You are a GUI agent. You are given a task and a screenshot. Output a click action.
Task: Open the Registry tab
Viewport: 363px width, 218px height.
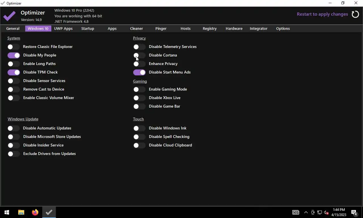(210, 28)
